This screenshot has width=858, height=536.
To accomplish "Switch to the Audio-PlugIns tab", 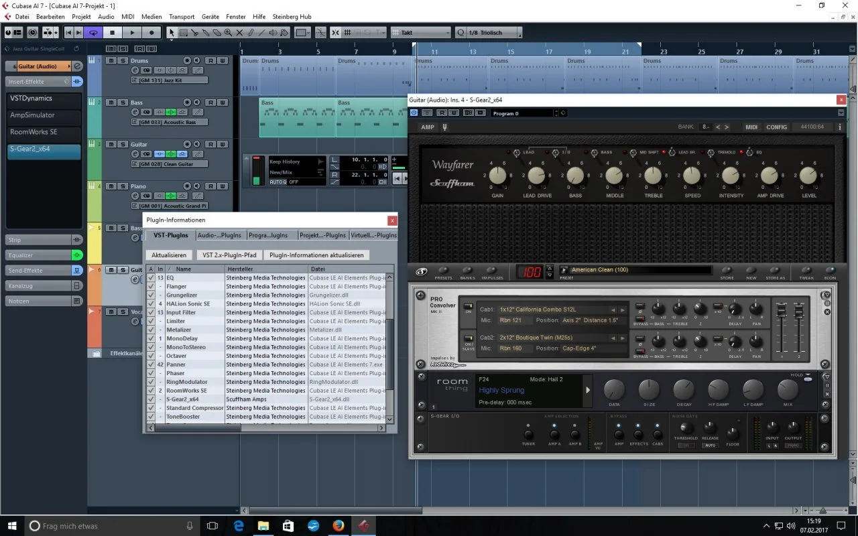I will pos(220,235).
